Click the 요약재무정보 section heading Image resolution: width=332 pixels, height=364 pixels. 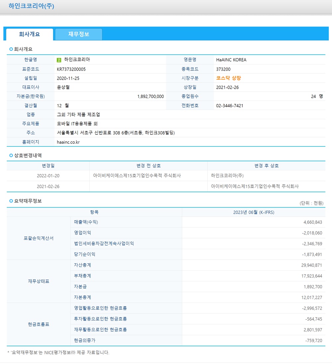pos(28,201)
